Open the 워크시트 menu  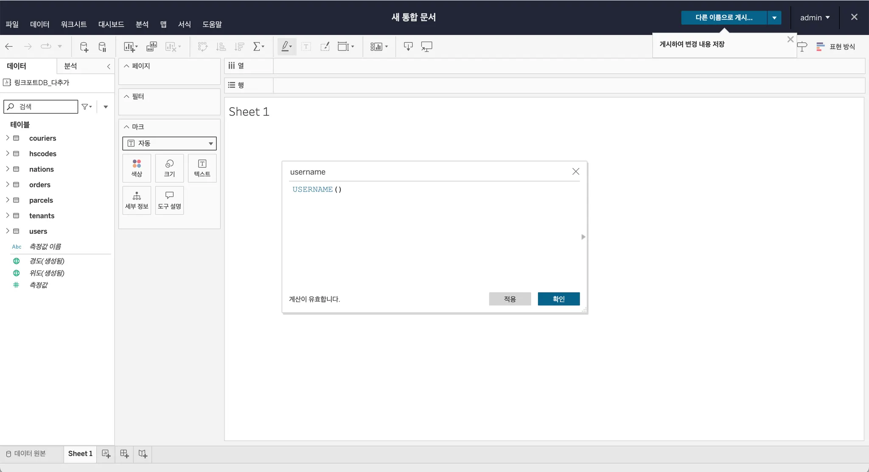click(73, 24)
